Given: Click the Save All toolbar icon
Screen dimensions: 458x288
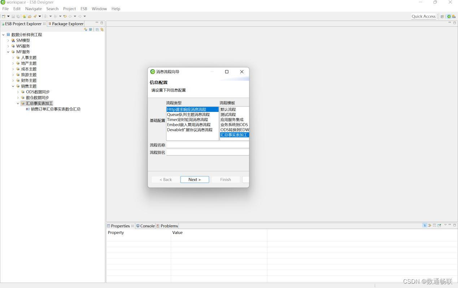Looking at the screenshot, I should (18, 16).
